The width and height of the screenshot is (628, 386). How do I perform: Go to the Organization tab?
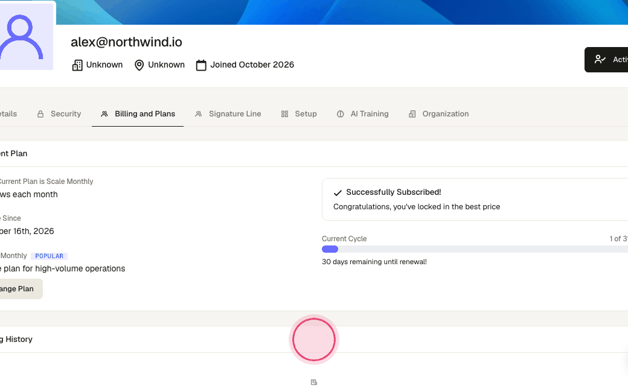click(x=438, y=114)
